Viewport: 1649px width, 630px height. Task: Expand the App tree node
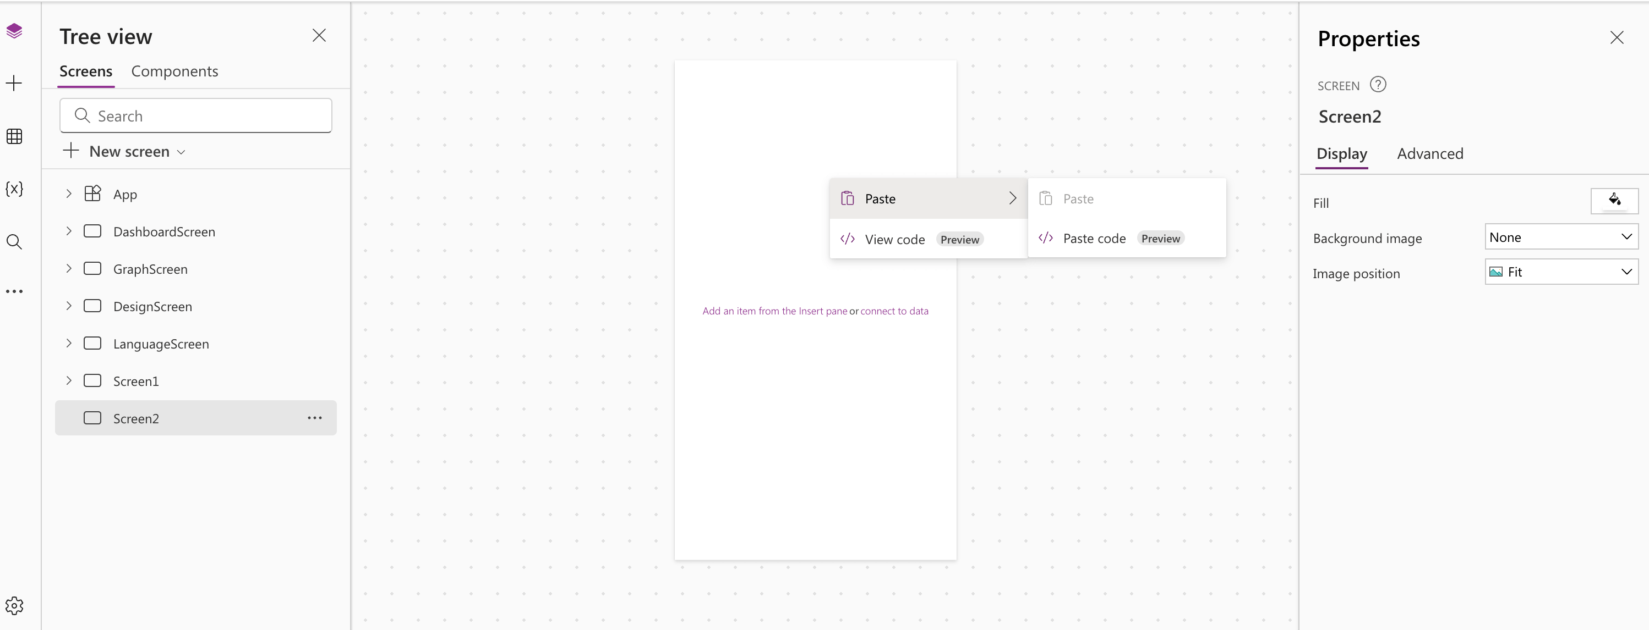pos(68,193)
